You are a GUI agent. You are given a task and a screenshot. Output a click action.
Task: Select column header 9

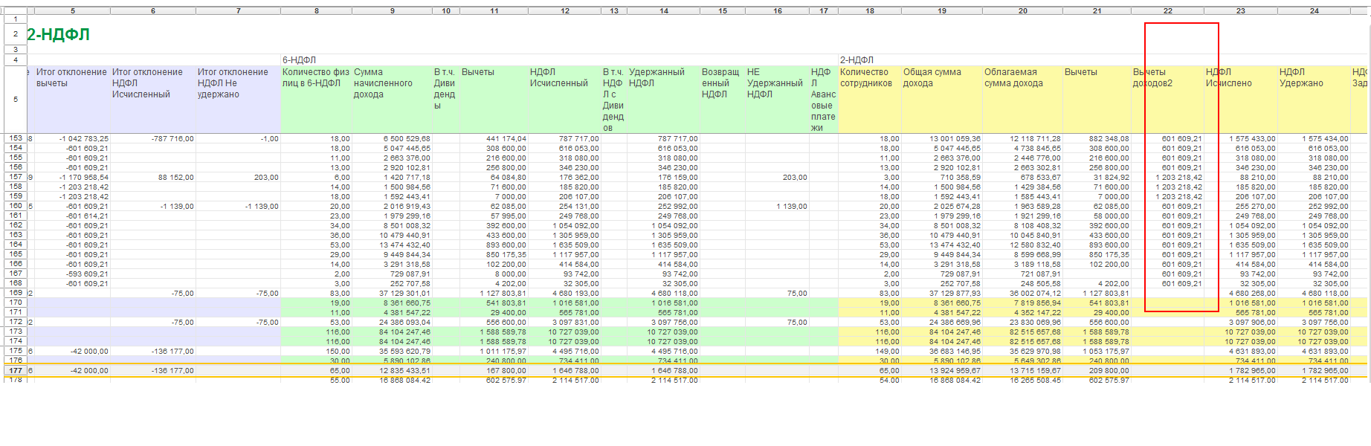pyautogui.click(x=393, y=11)
